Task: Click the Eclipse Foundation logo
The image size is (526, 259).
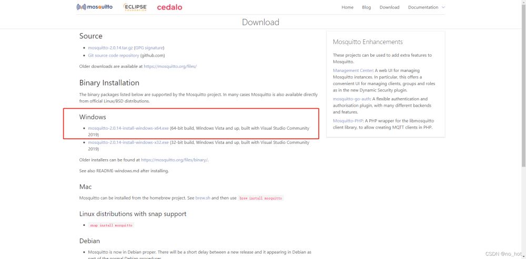Action: [135, 7]
